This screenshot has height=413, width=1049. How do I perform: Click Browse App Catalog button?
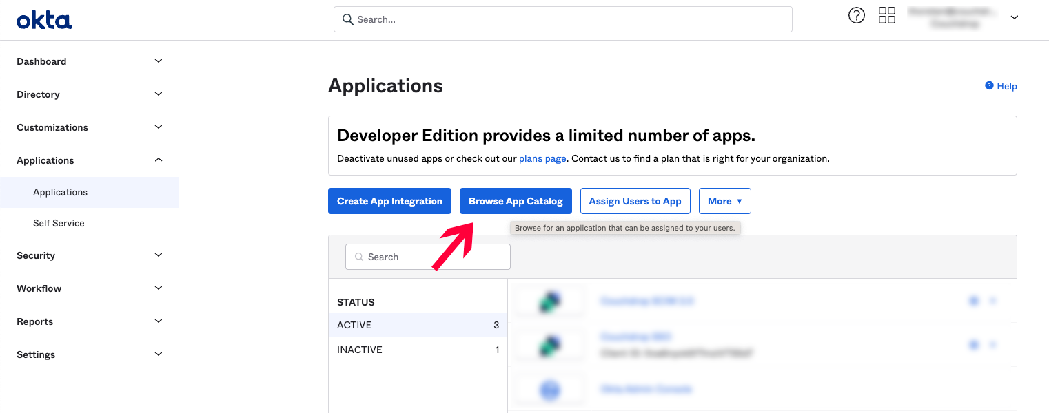pos(516,201)
